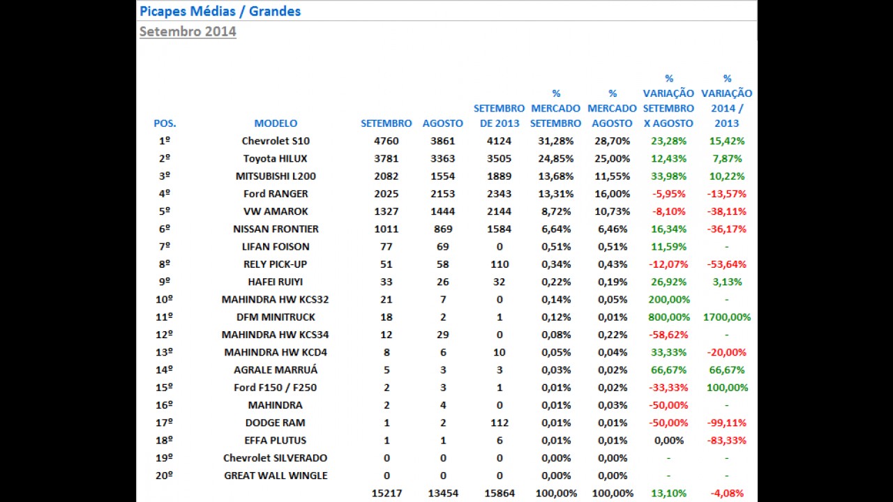The height and width of the screenshot is (502, 893).
Task: Click the September 2013 value 4124
Action: [499, 141]
